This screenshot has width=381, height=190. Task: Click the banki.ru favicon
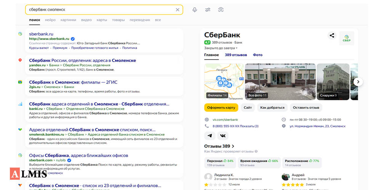pos(20,104)
